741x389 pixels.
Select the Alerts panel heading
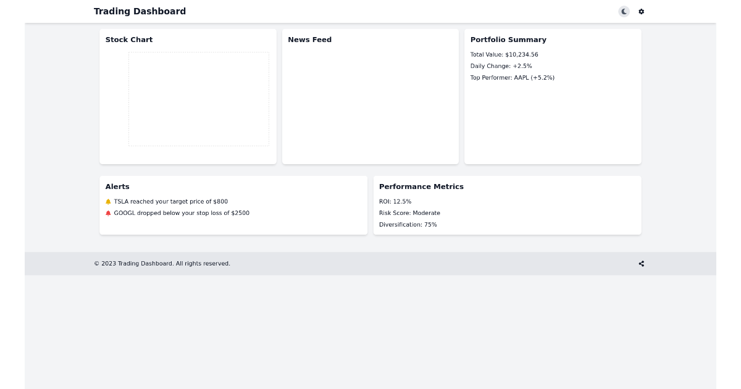pyautogui.click(x=117, y=186)
